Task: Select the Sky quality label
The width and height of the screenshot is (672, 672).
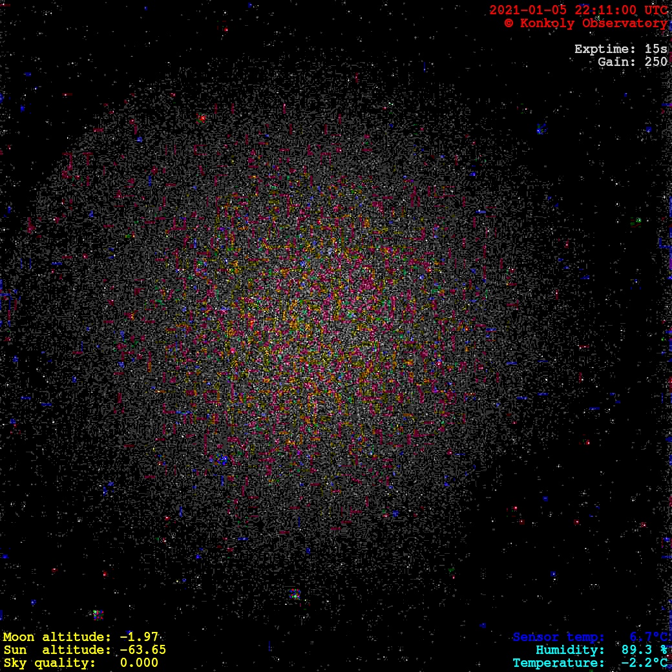Action: click(x=50, y=663)
